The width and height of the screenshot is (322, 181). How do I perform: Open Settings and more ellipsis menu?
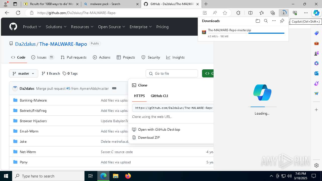(x=306, y=13)
